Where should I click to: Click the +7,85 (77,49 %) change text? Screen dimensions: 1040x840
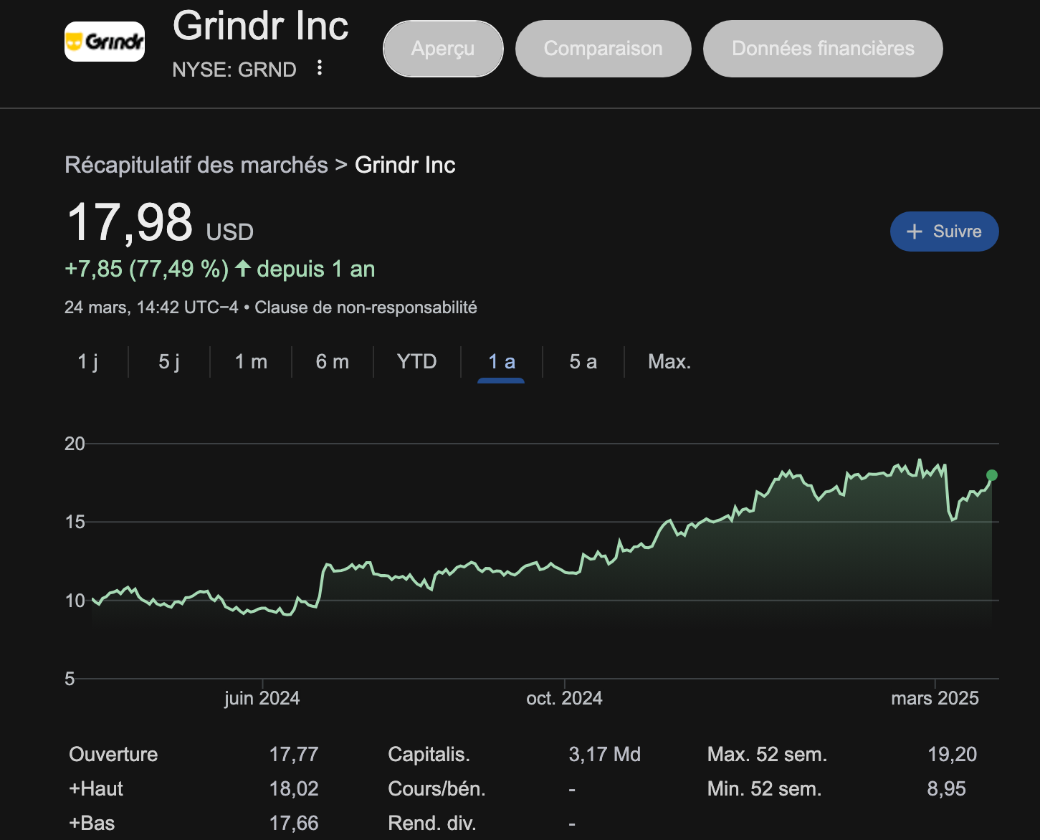point(147,269)
